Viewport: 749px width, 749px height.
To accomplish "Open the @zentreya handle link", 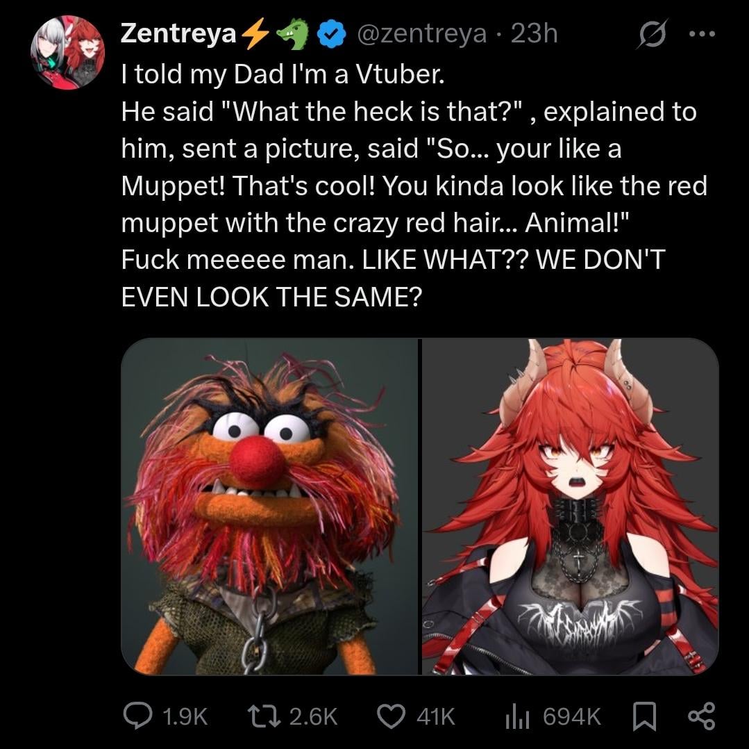I will (421, 34).
